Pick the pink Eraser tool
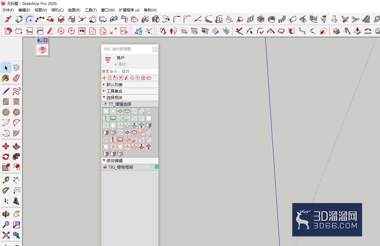The image size is (380, 246). pyautogui.click(x=16, y=78)
